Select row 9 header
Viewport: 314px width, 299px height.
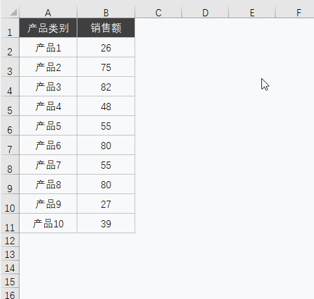tap(10, 184)
